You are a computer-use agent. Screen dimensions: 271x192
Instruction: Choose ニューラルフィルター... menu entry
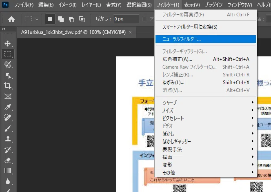click(x=206, y=39)
